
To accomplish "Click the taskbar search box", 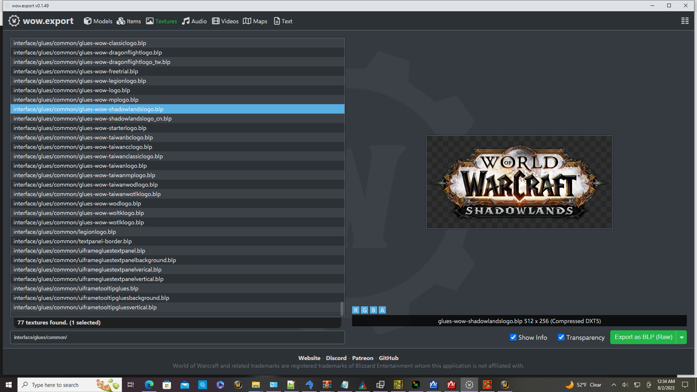I will (x=70, y=385).
